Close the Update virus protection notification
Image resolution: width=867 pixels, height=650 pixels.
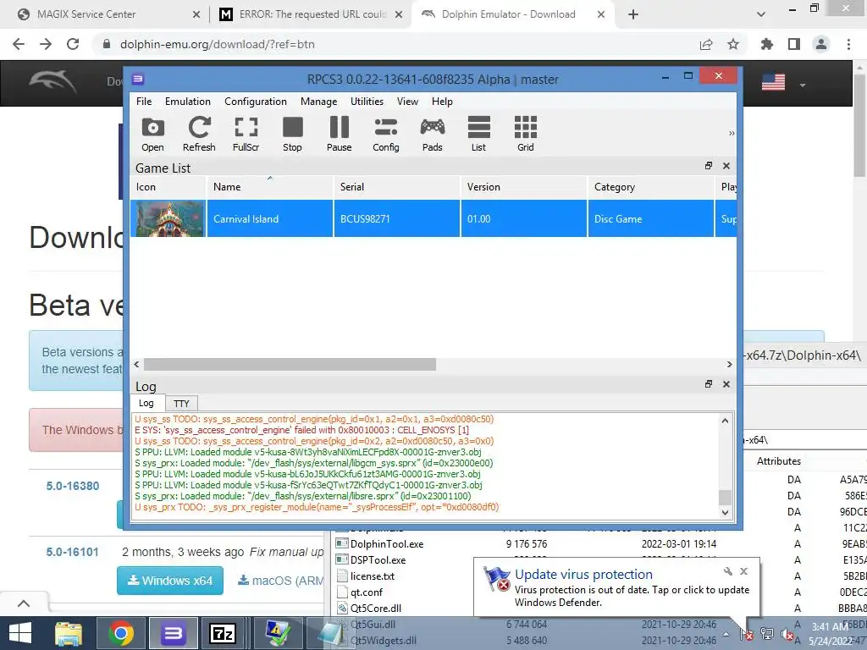743,571
